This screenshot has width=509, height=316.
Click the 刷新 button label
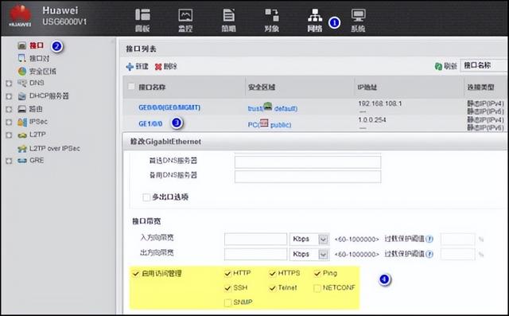[x=451, y=66]
